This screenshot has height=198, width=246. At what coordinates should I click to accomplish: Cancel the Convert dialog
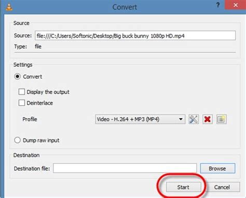(x=222, y=187)
